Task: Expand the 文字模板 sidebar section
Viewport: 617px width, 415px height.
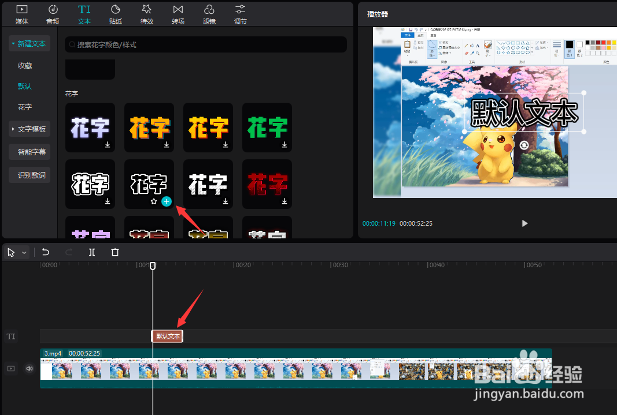Action: [x=29, y=129]
